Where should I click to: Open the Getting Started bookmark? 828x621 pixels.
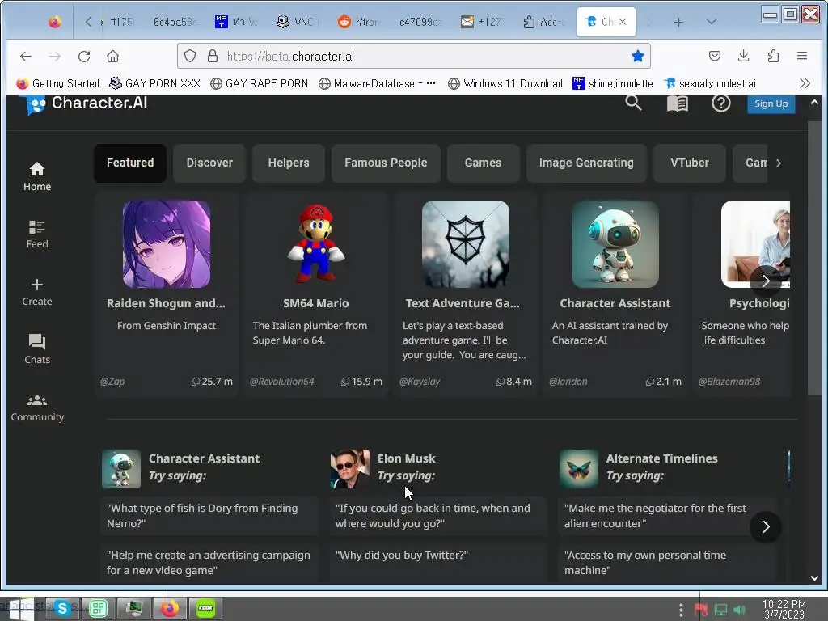pyautogui.click(x=58, y=83)
